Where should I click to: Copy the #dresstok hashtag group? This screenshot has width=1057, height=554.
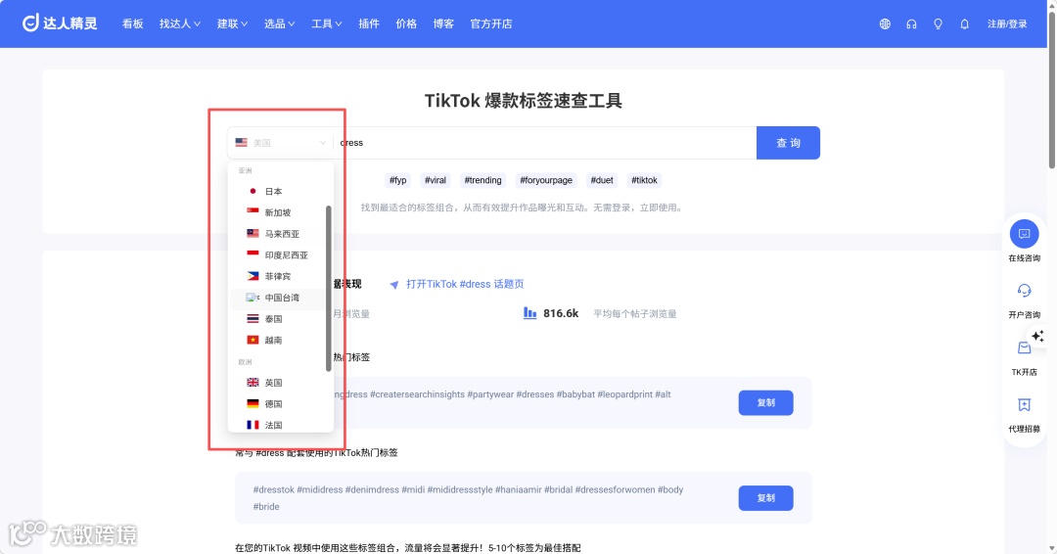(x=765, y=498)
